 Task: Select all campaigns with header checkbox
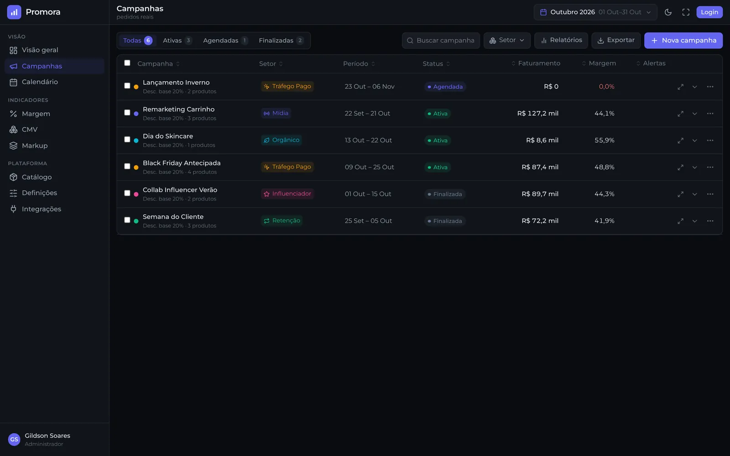point(127,63)
